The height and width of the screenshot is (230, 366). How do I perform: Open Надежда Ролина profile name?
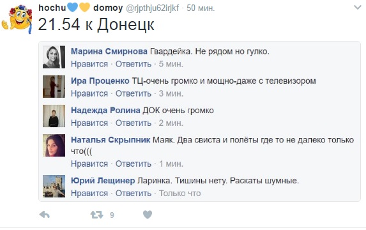(x=105, y=111)
